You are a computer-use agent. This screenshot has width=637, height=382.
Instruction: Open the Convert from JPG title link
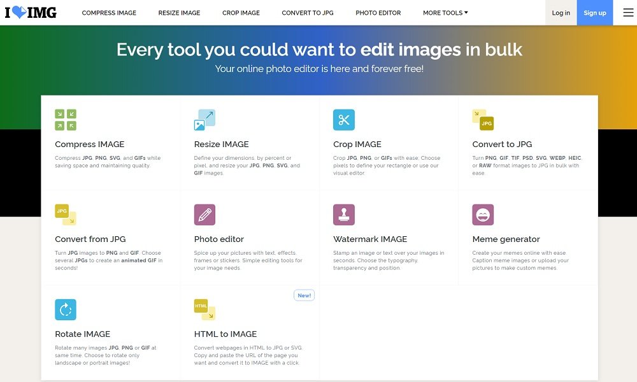90,239
